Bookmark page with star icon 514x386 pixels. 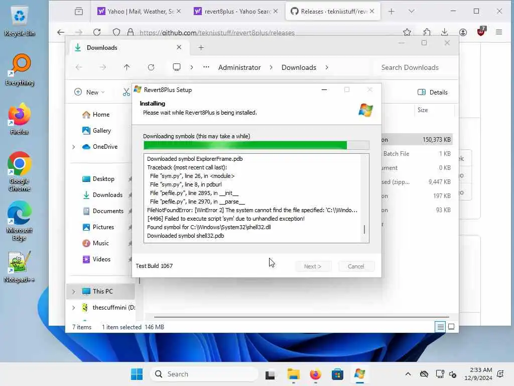coord(407,32)
